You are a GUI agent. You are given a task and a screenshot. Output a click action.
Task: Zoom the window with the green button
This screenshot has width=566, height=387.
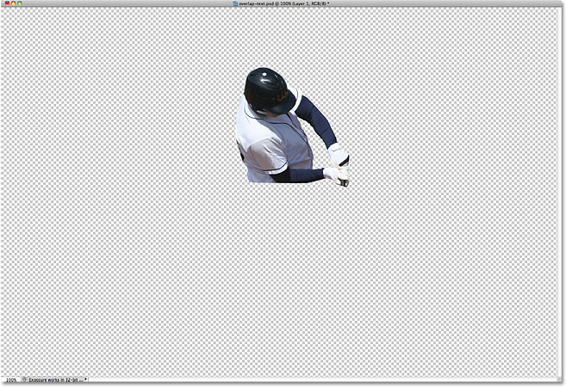pyautogui.click(x=20, y=3)
